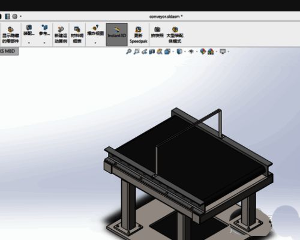Screen dimensions: 300x240
Task: Click the Update Speedpak button
Action: coord(138,35)
